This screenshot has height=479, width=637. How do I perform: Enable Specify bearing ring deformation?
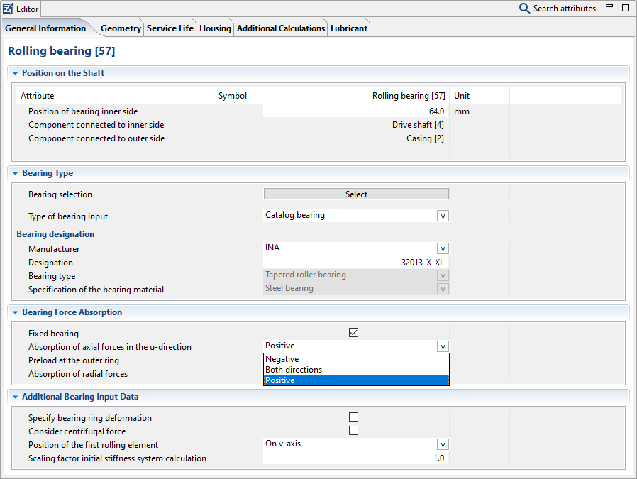[353, 417]
